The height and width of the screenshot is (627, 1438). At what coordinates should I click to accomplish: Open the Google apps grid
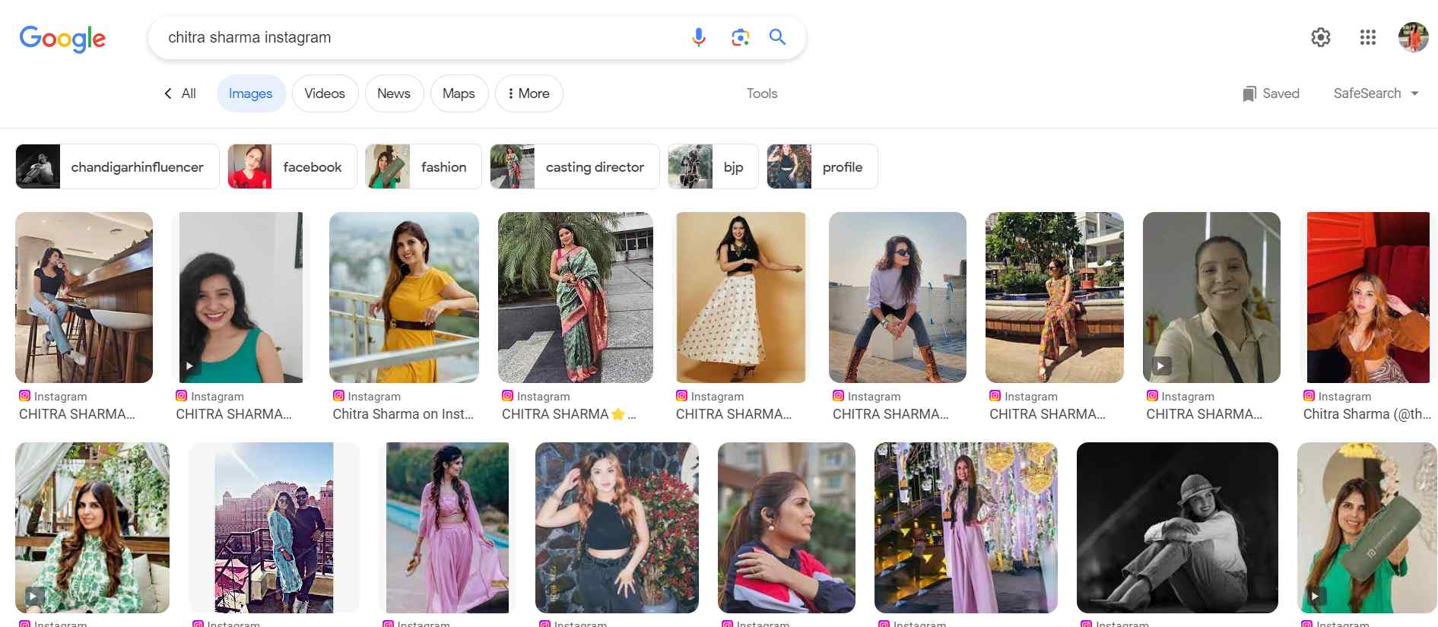pyautogui.click(x=1368, y=37)
